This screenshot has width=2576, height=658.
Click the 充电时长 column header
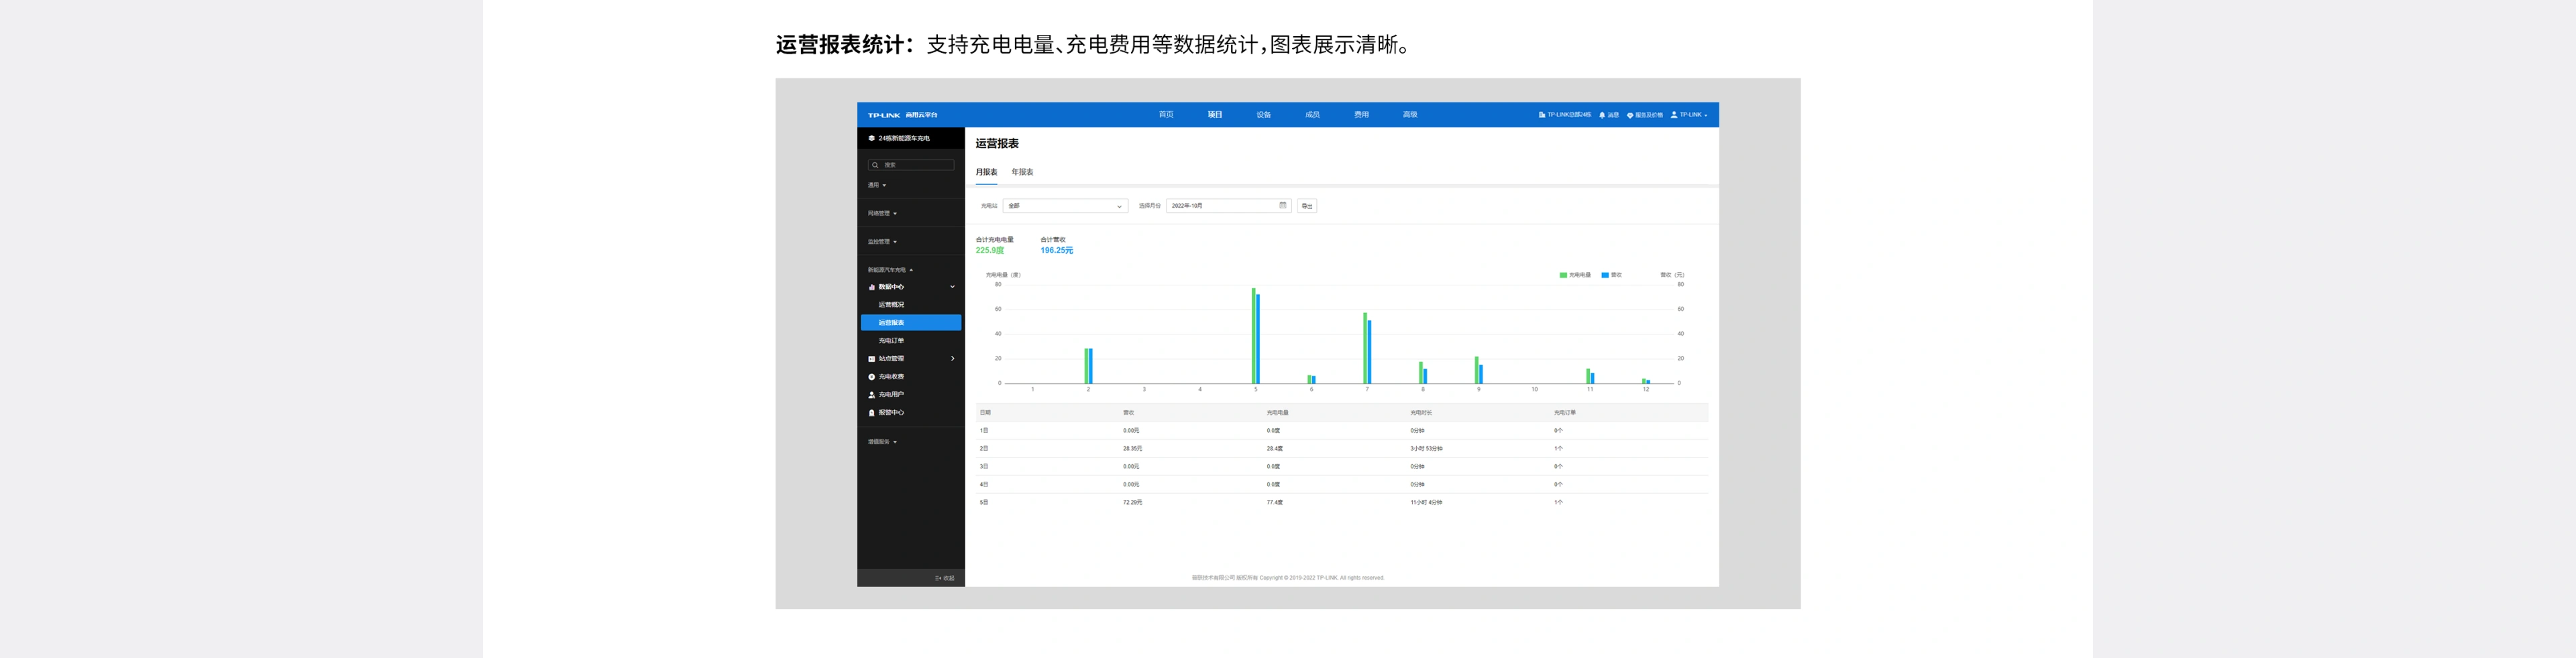(1421, 412)
